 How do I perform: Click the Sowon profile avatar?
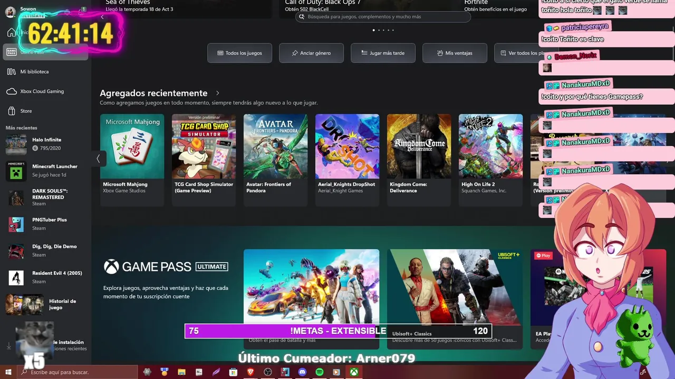click(x=11, y=12)
